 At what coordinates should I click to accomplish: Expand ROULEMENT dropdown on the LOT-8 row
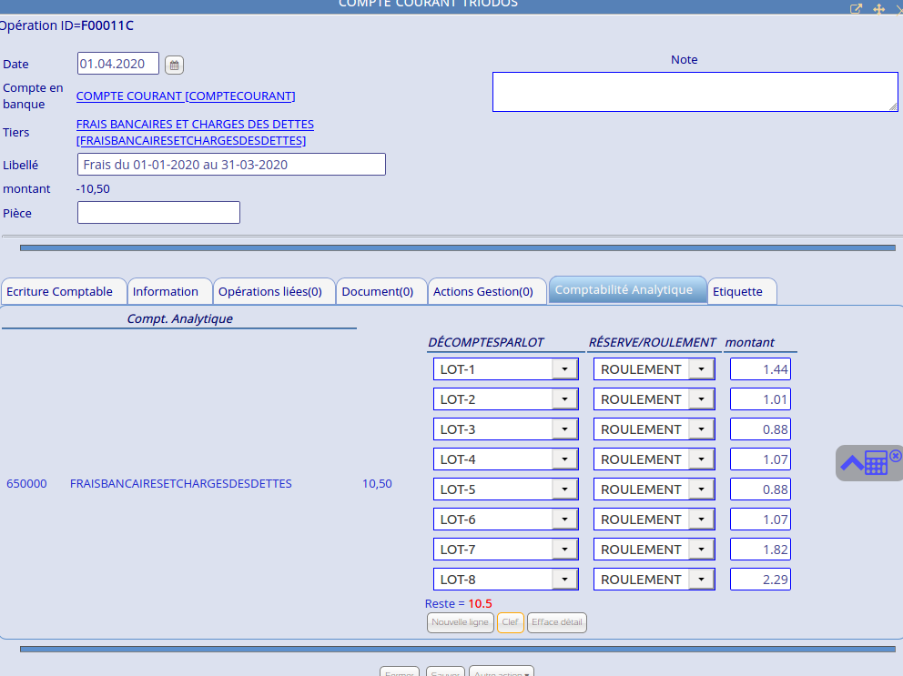coord(701,580)
